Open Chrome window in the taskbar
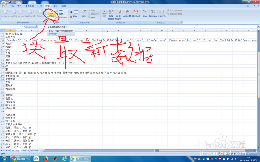Viewport: 260px width, 162px height. 21,159
